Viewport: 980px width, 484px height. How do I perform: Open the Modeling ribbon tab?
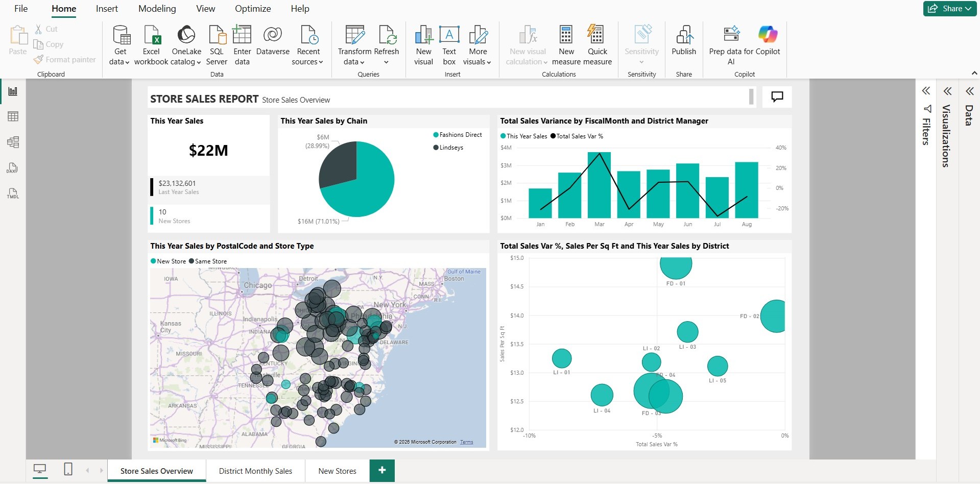tap(157, 9)
